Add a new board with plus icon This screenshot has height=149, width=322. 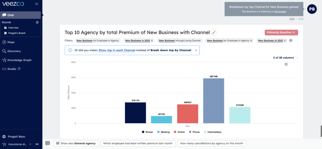[x=37, y=22]
